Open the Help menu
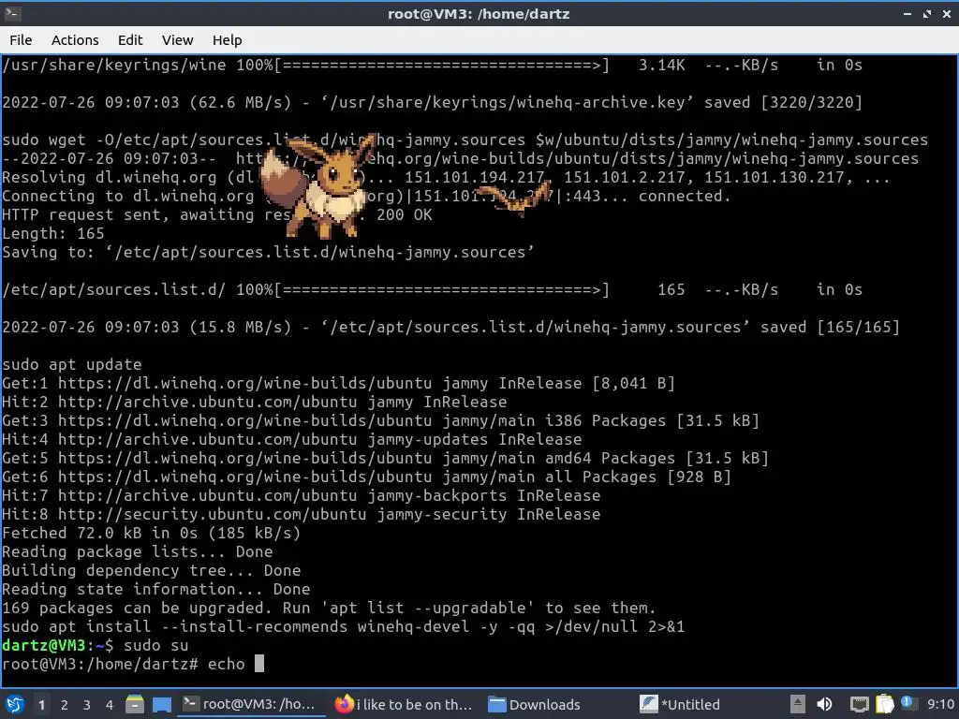 227,40
